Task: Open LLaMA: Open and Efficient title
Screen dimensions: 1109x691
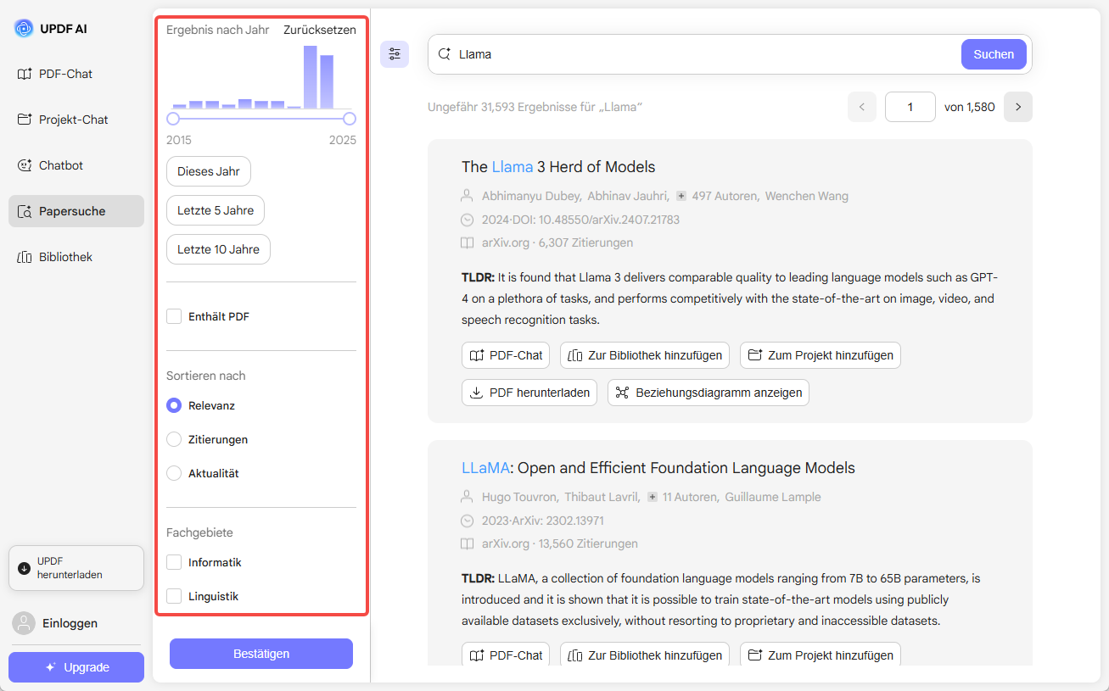Action: (658, 467)
